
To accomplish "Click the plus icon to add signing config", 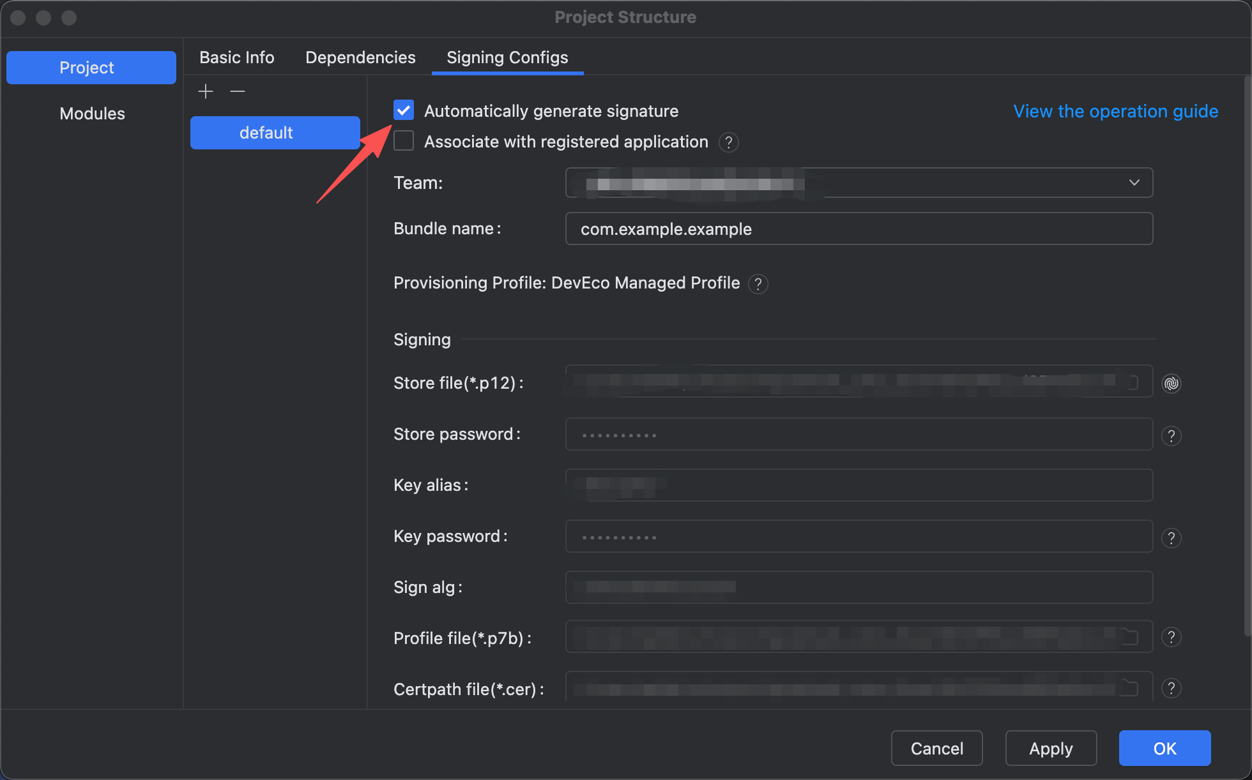I will 206,91.
